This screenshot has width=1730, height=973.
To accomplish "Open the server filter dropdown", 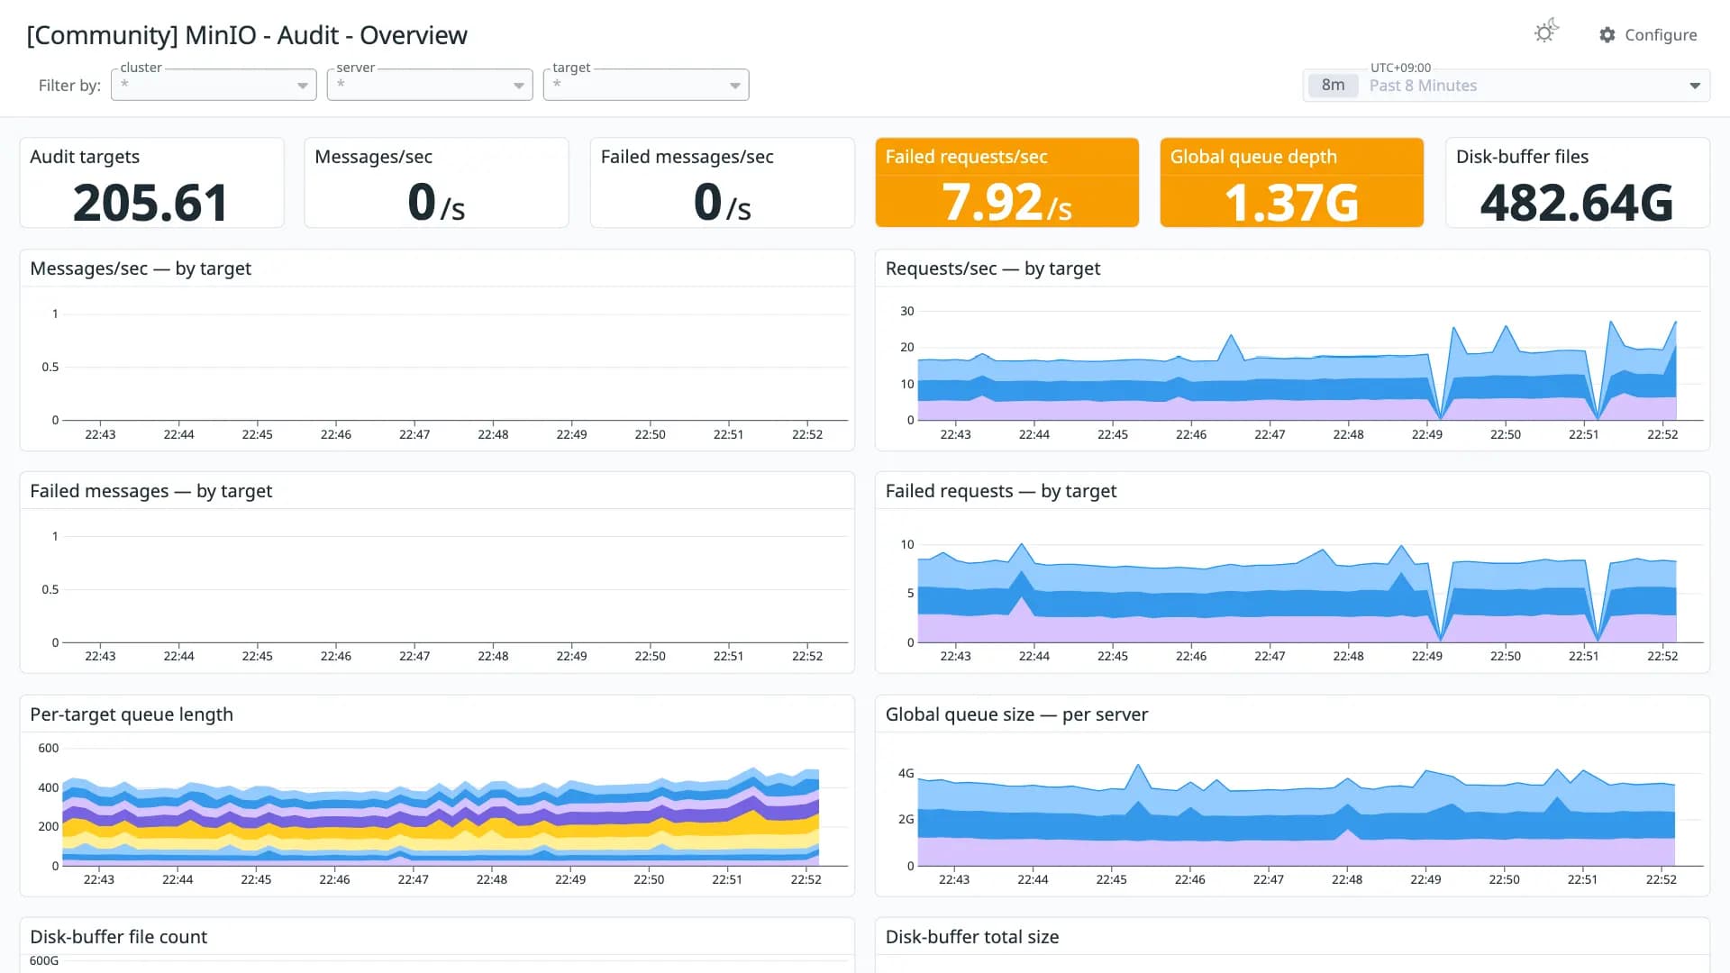I will tap(430, 85).
